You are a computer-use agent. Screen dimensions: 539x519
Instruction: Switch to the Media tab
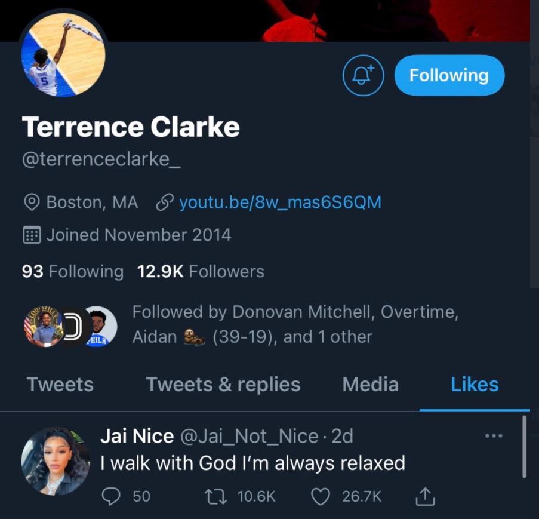[370, 384]
